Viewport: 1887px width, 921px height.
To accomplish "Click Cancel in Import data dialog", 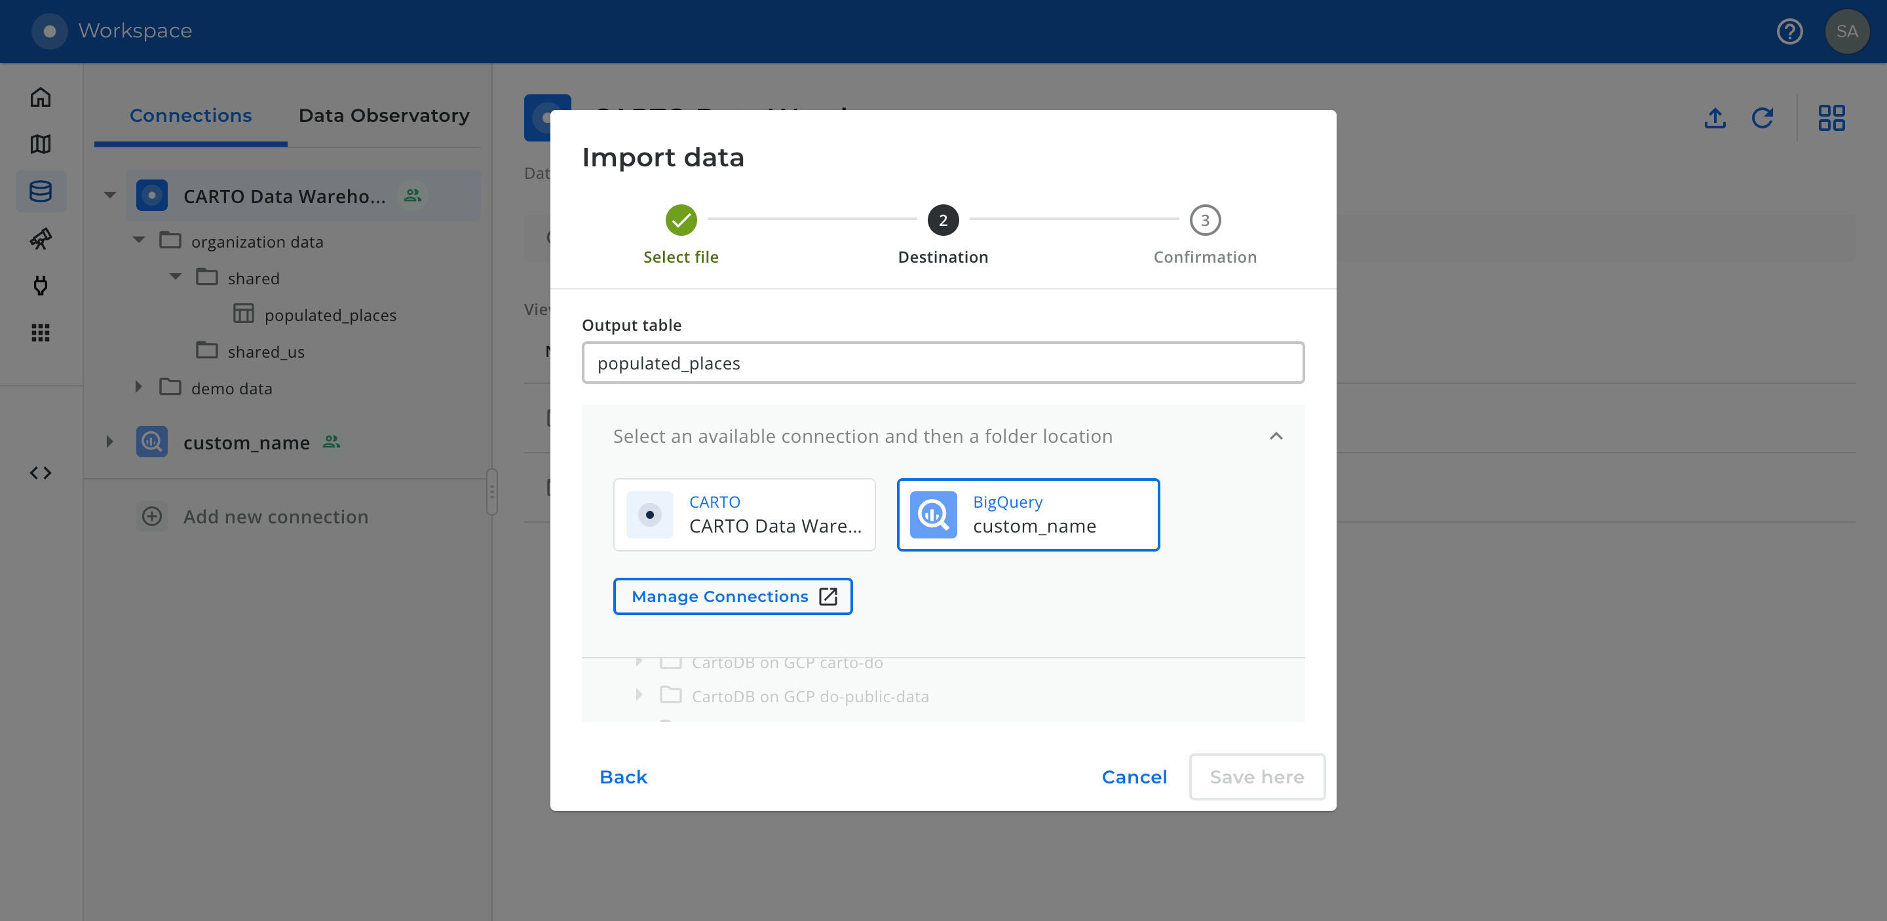I will 1134,777.
